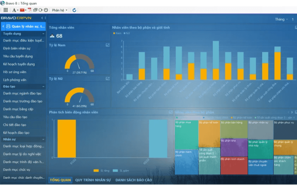297x185 pixels.
Task: Click the power/logout toolbar icon
Action: (x=46, y=10)
